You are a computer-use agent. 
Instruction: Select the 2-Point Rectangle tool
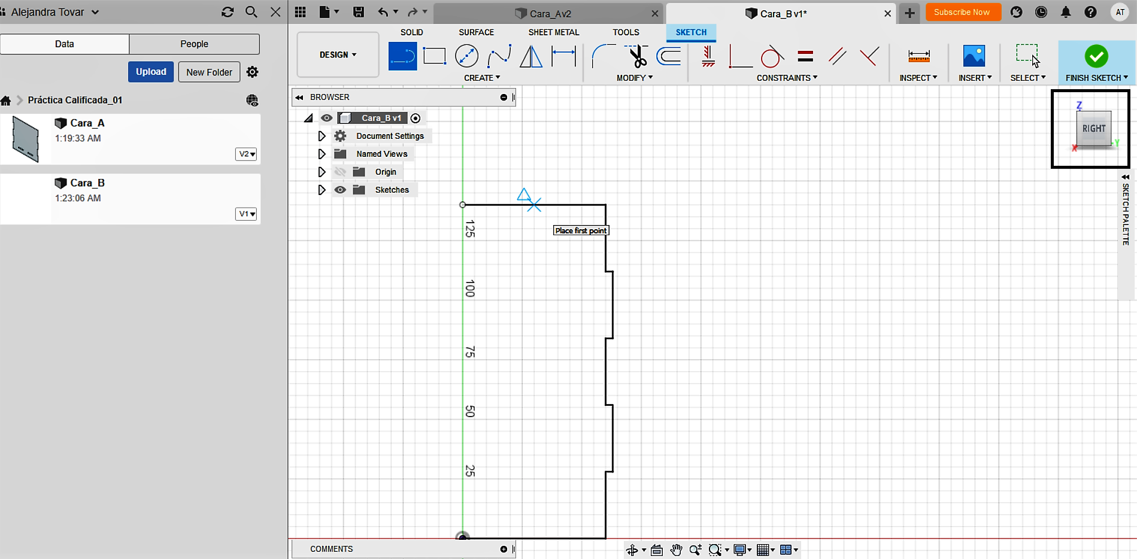tap(435, 56)
